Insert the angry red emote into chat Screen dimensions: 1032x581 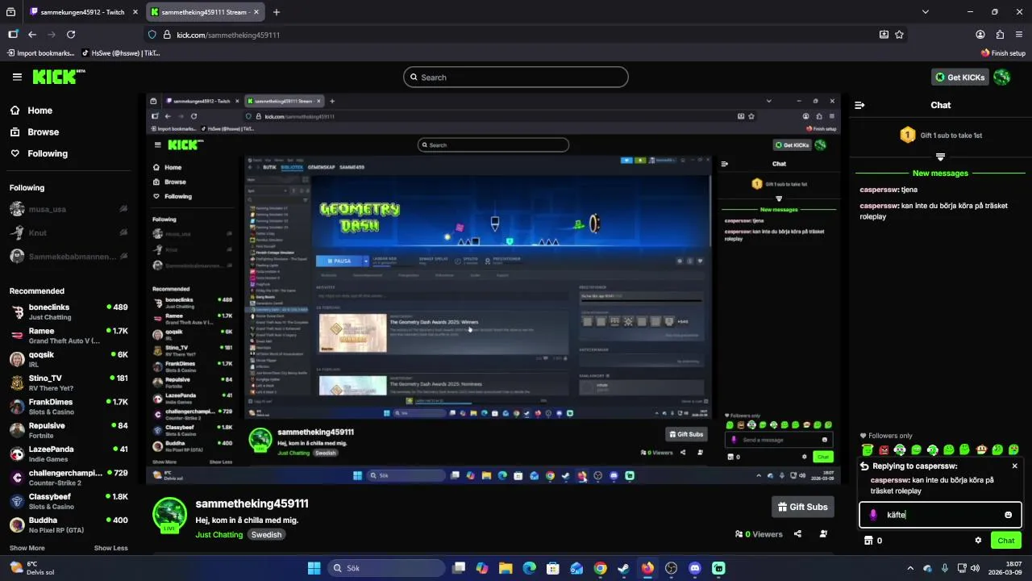pos(884,449)
